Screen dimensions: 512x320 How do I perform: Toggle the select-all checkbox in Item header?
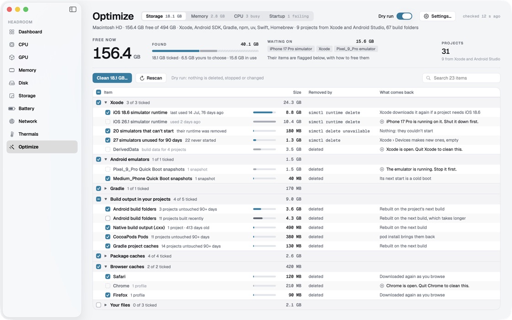click(99, 92)
